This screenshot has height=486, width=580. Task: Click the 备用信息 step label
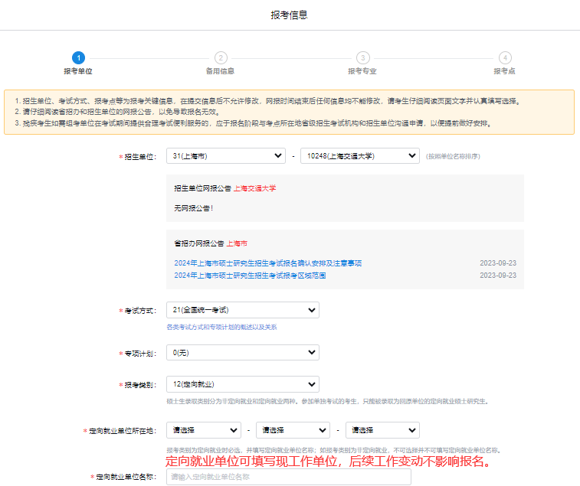(221, 71)
